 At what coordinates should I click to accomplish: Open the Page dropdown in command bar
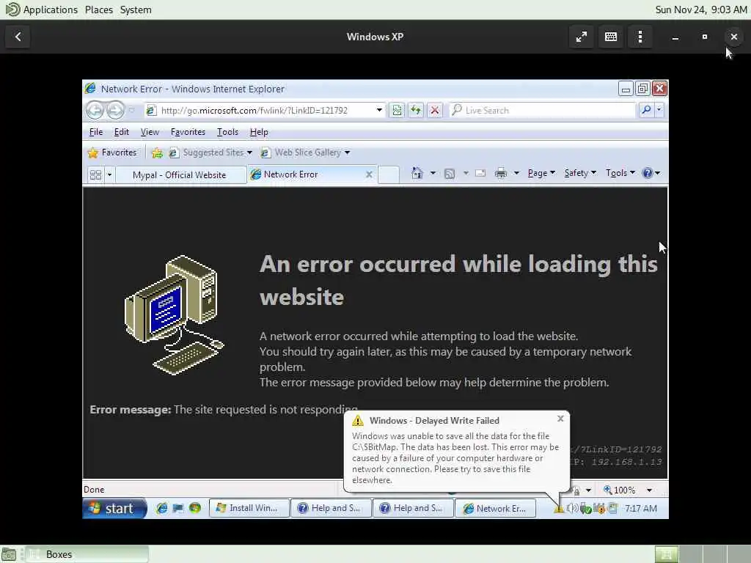541,173
